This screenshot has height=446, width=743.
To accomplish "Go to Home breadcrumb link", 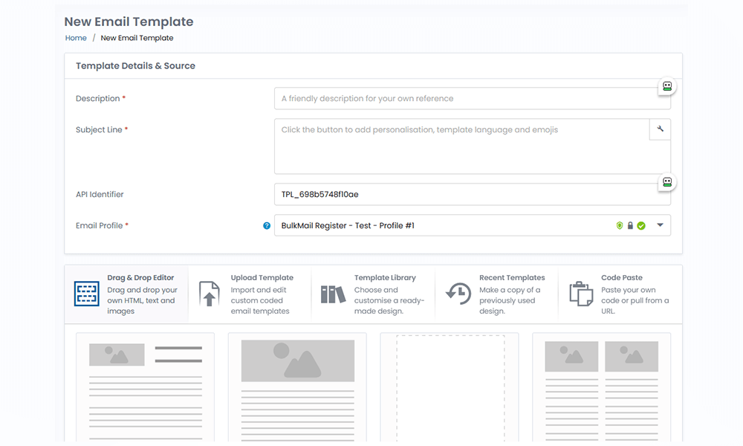I will [x=76, y=38].
